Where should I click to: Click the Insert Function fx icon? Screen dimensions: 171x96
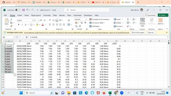click(x=26, y=37)
